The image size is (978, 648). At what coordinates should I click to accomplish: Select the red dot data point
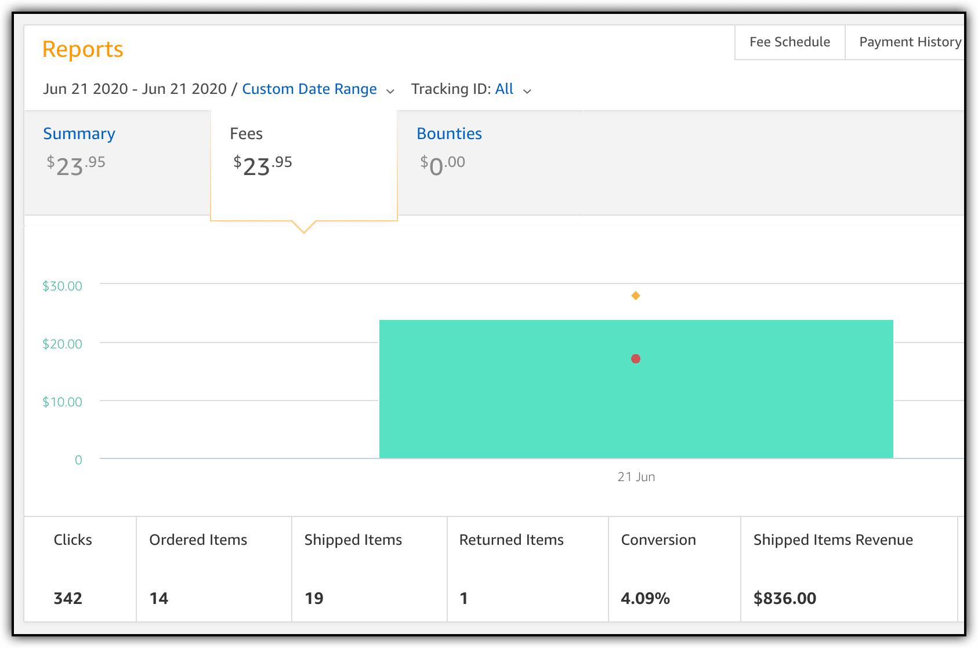pyautogui.click(x=636, y=358)
